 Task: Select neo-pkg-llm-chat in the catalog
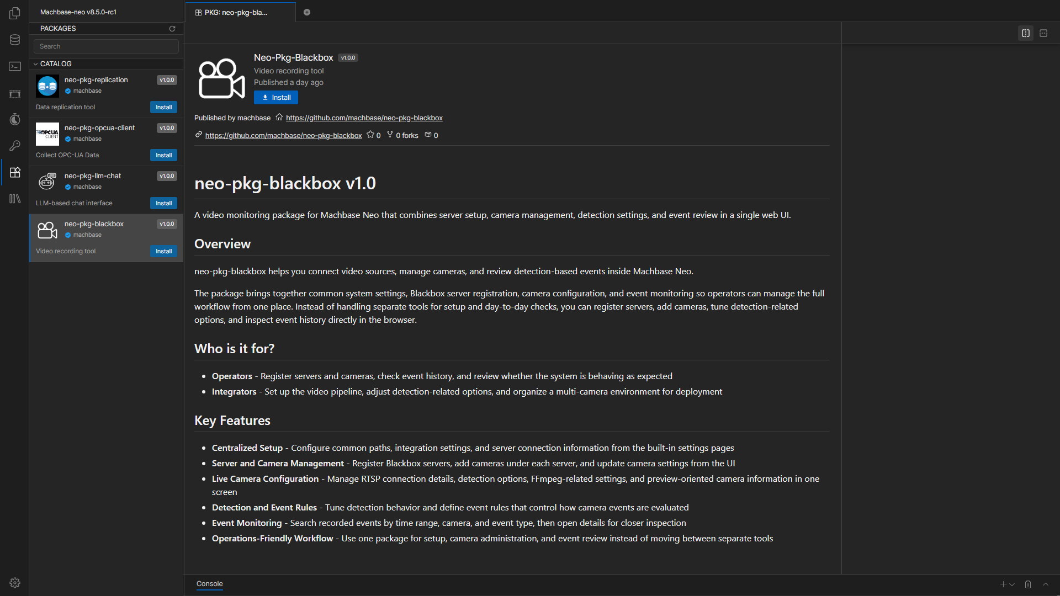[106, 190]
